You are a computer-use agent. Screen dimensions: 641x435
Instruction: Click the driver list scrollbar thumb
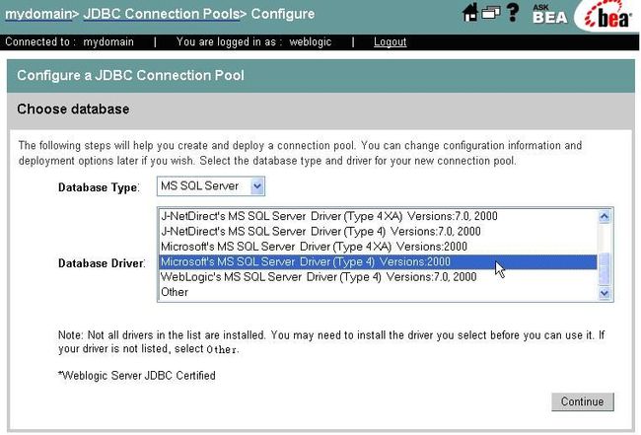605,268
